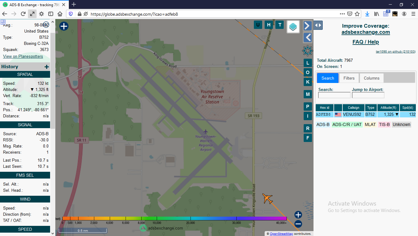Screen dimensions: 418x236
Task: Click the Unknown legend label
Action: point(401,124)
